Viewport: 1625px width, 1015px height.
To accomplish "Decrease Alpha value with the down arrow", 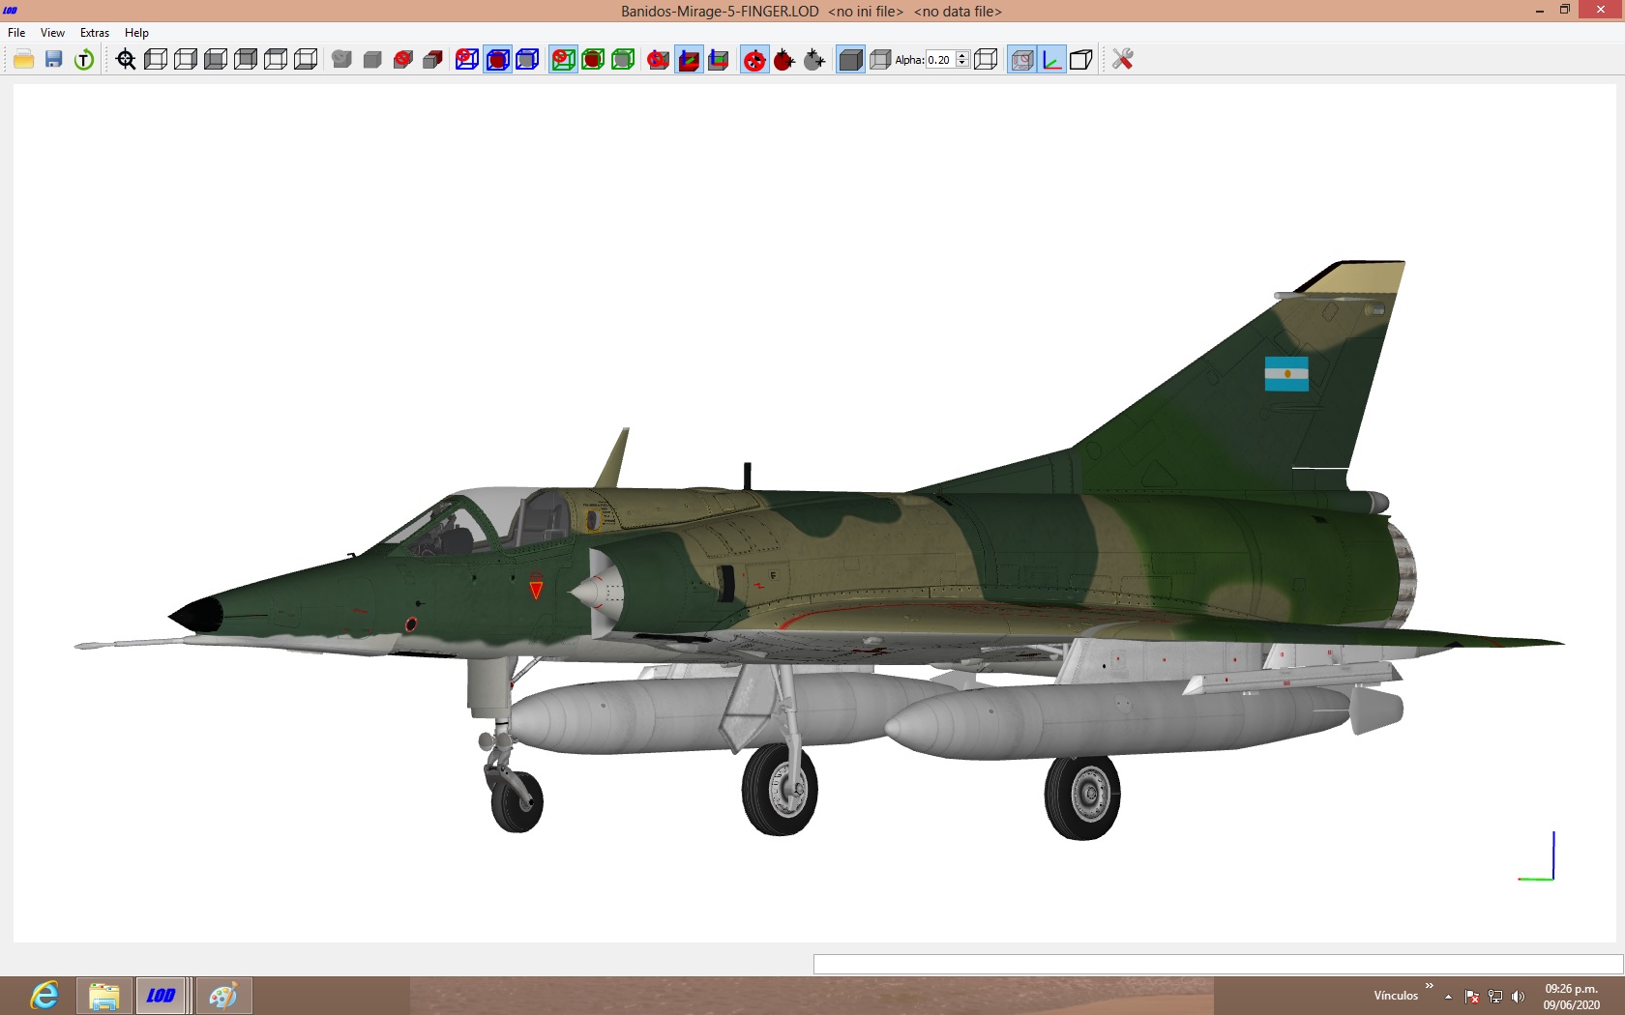I will tap(962, 63).
